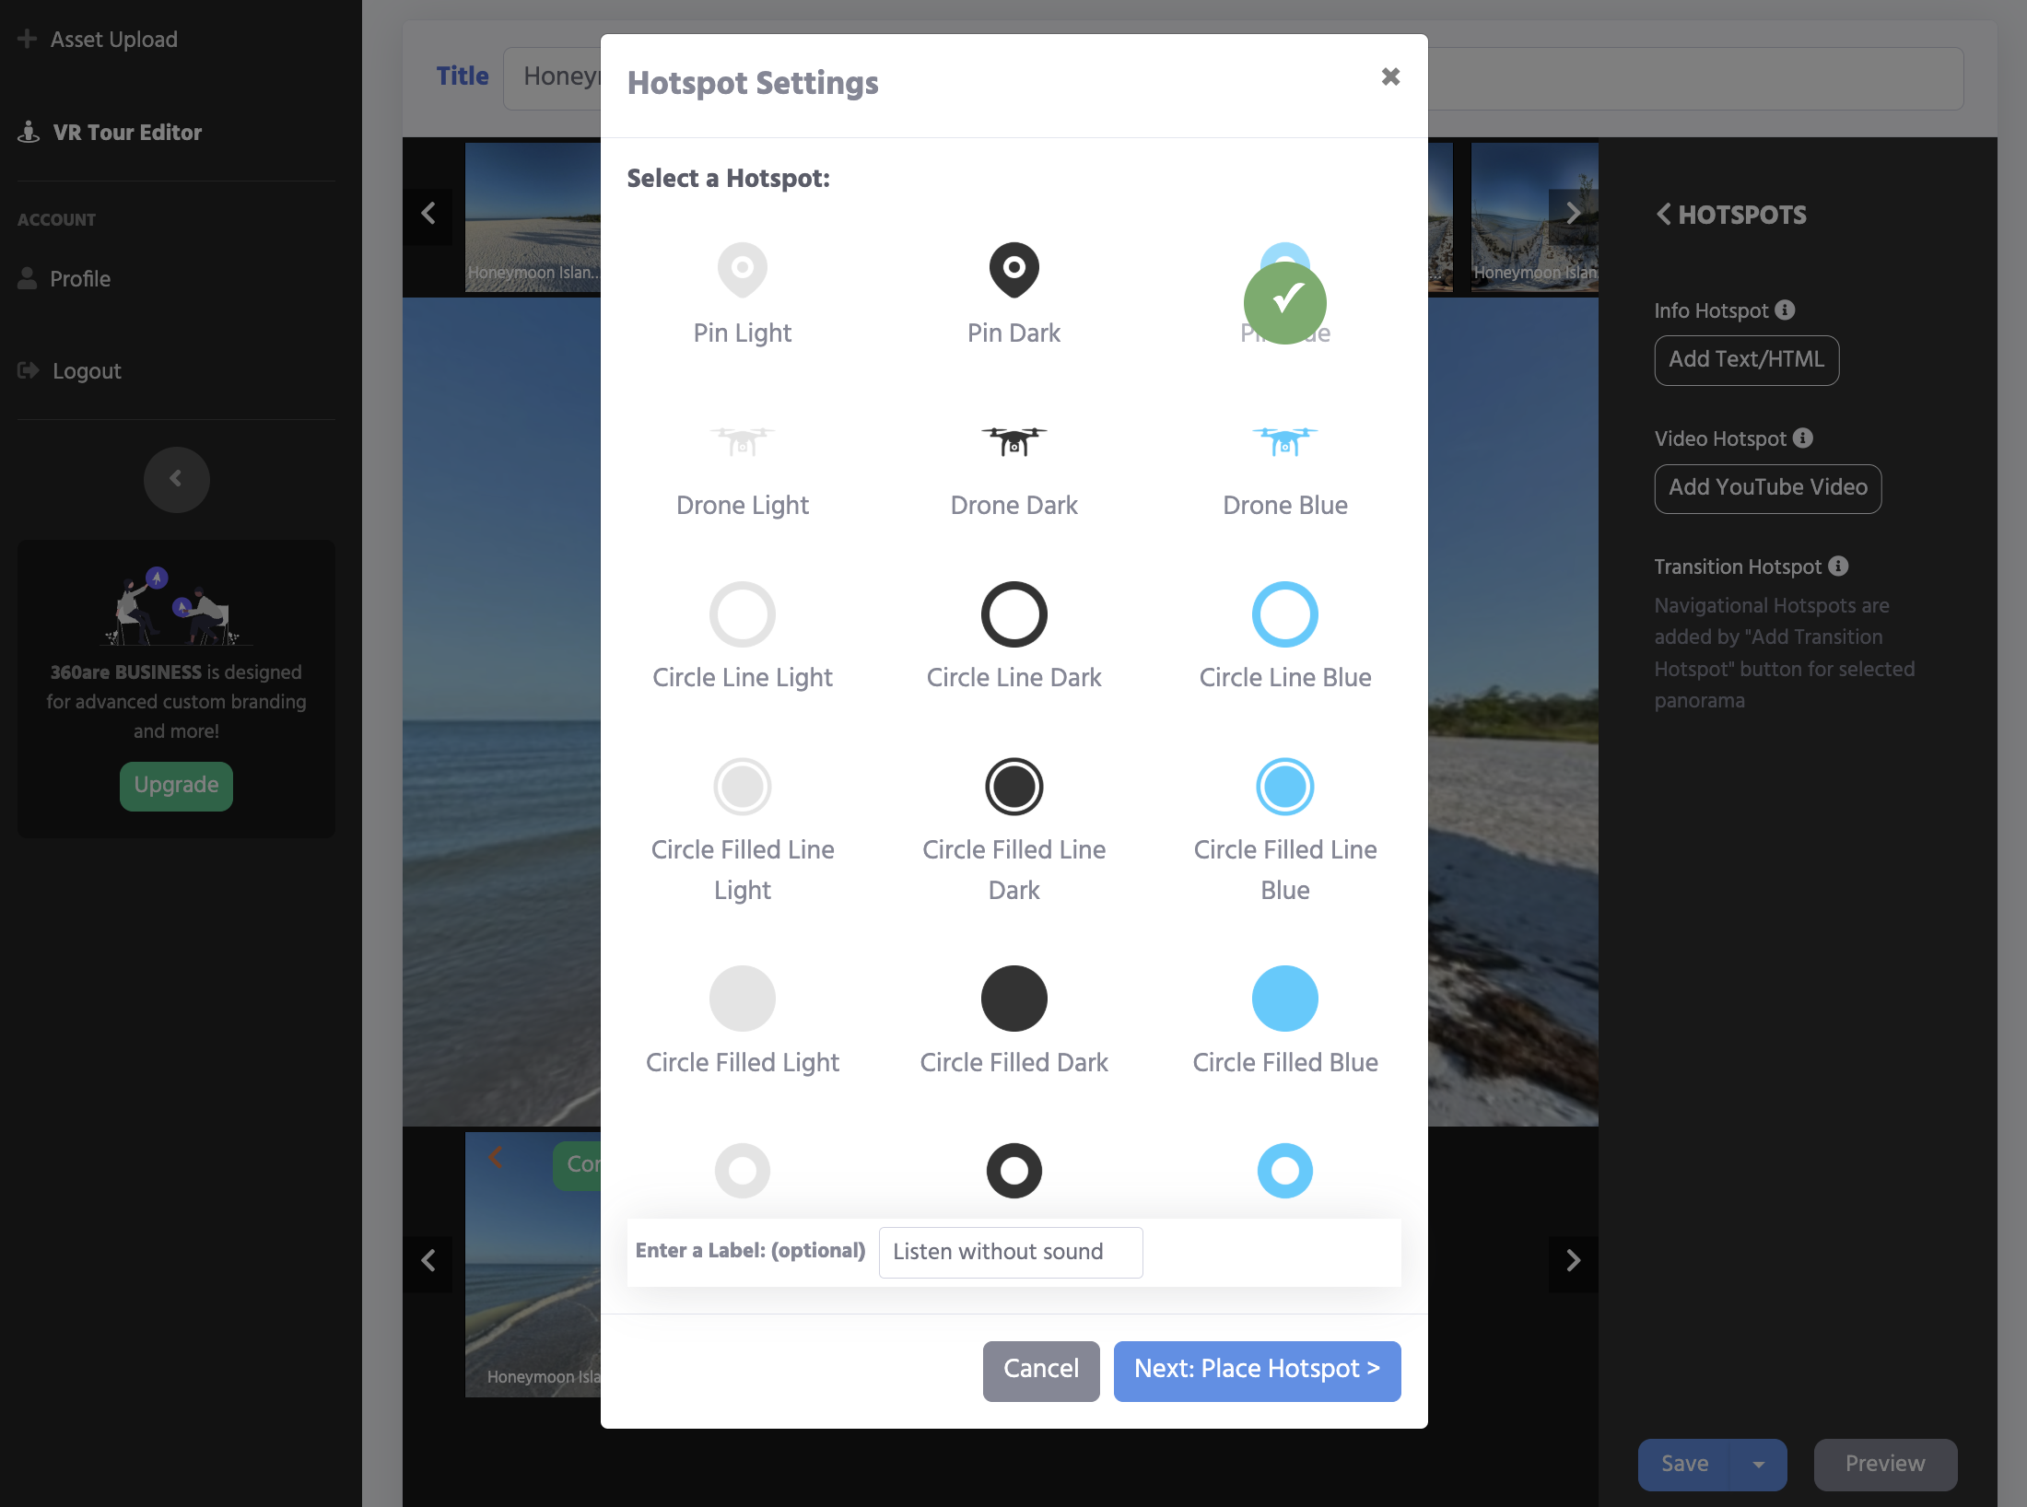Select the Pin Dark hotspot icon
This screenshot has width=2027, height=1507.
[1013, 270]
